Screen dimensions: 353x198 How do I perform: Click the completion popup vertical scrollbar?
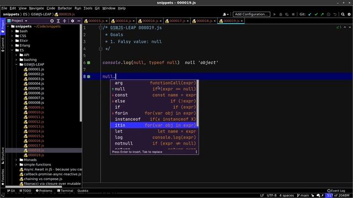tap(197, 103)
